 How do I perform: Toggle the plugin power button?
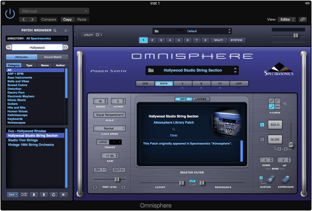click(10, 14)
